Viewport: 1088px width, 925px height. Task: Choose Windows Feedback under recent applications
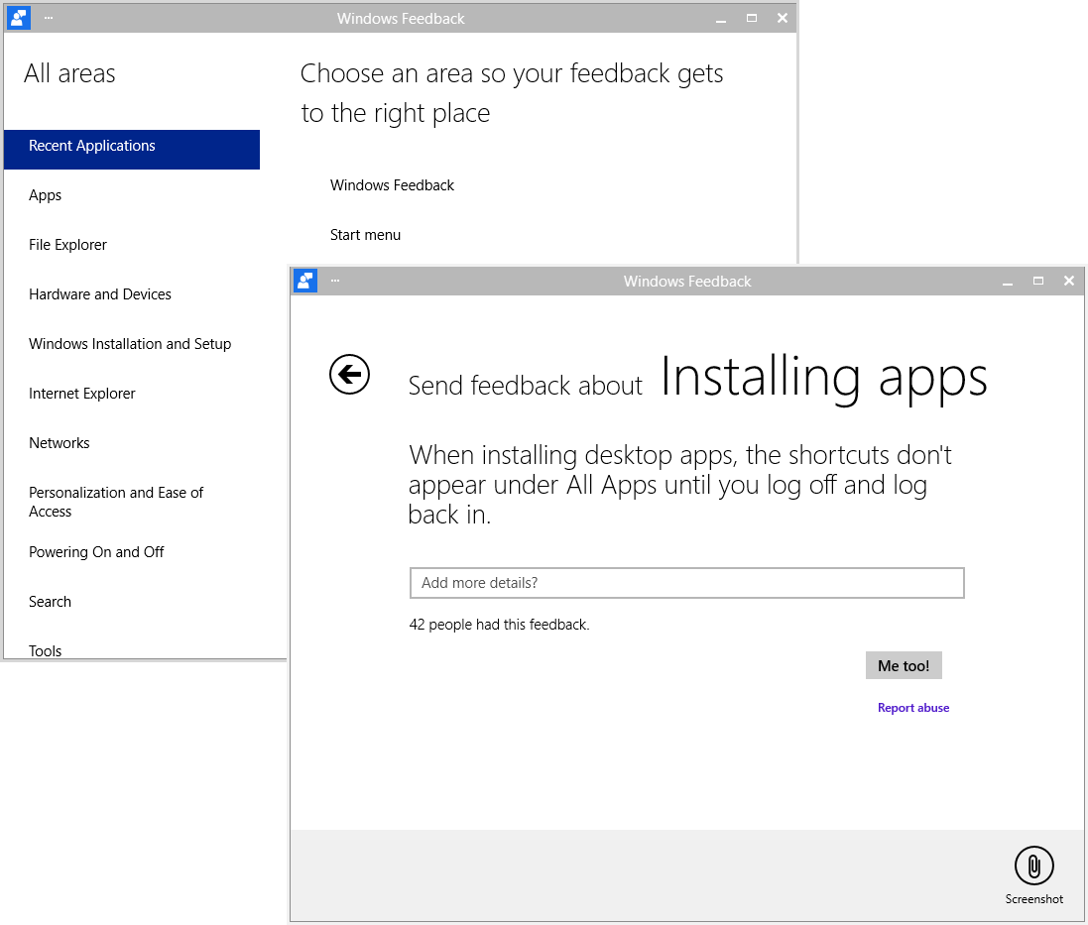pyautogui.click(x=392, y=185)
